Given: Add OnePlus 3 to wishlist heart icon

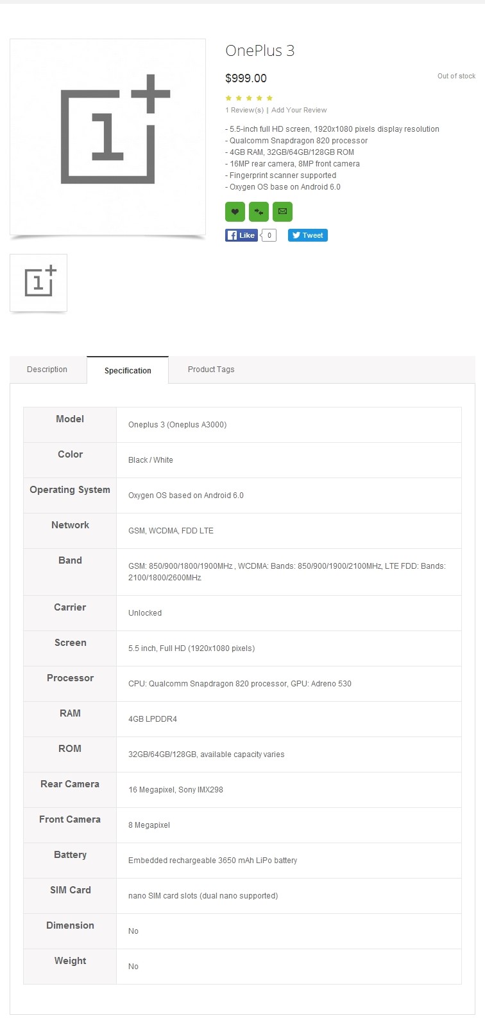Looking at the screenshot, I should click(x=235, y=211).
